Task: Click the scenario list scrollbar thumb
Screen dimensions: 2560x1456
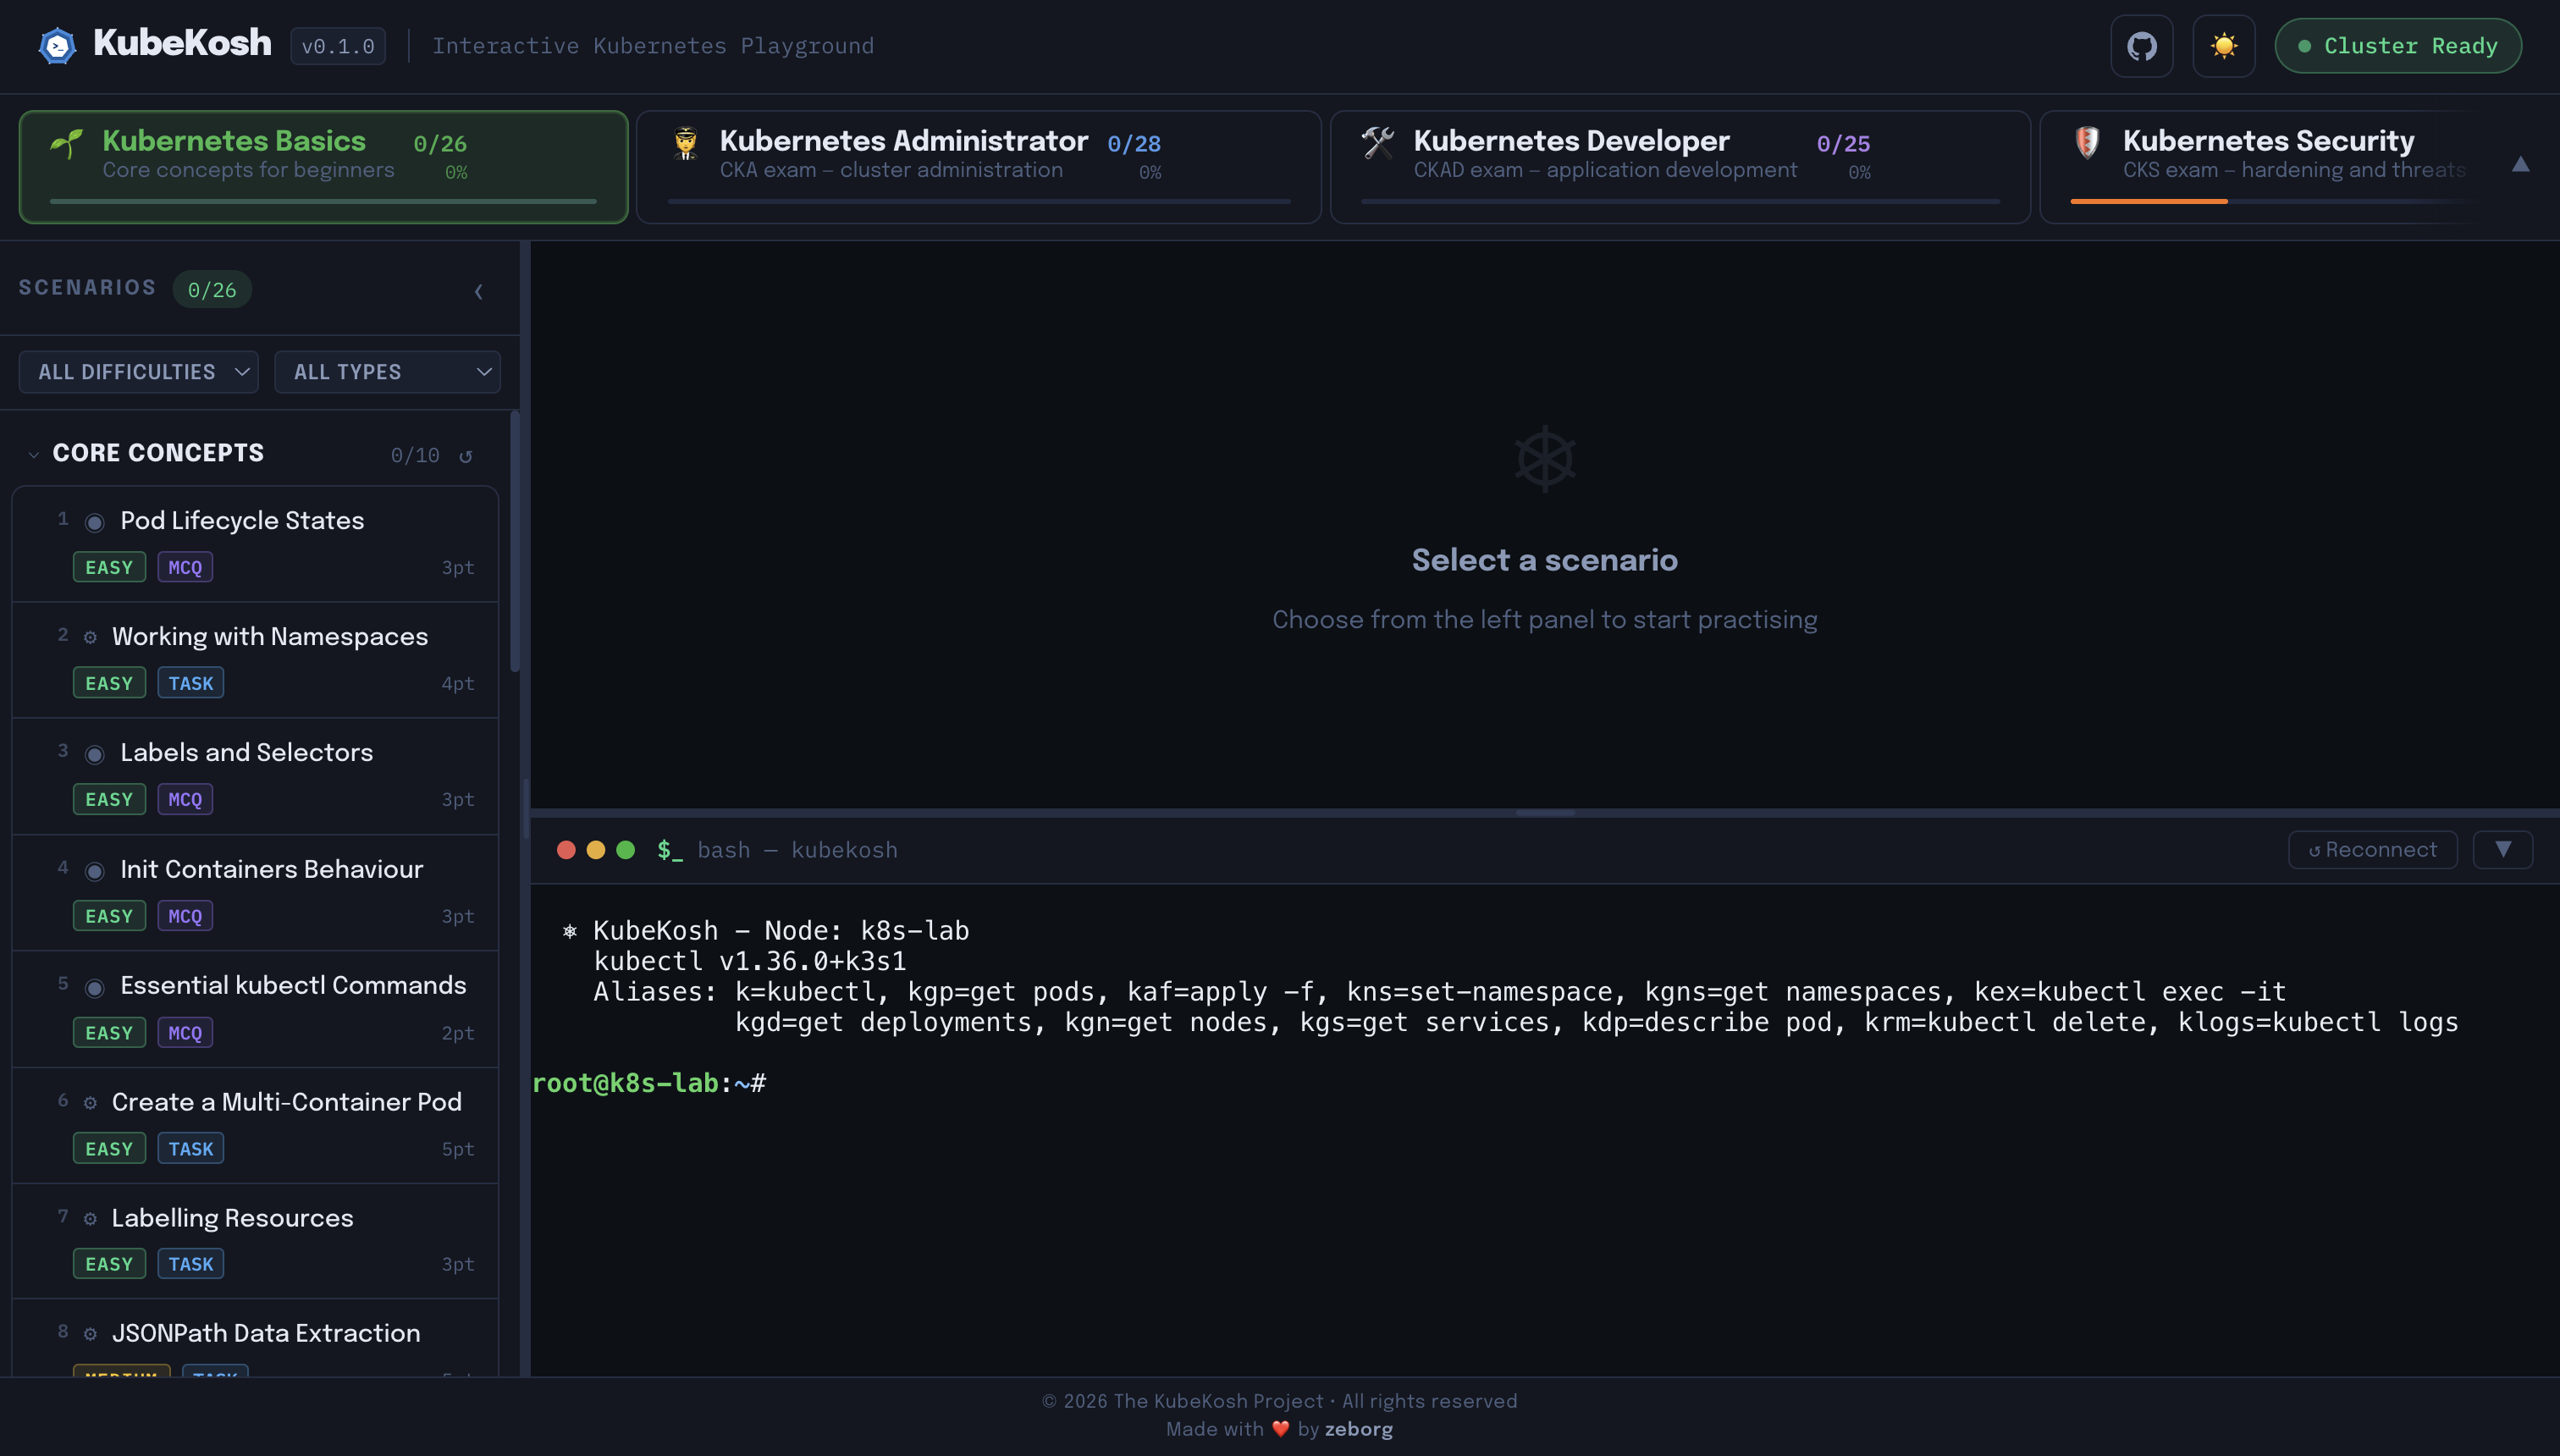Action: pyautogui.click(x=515, y=542)
